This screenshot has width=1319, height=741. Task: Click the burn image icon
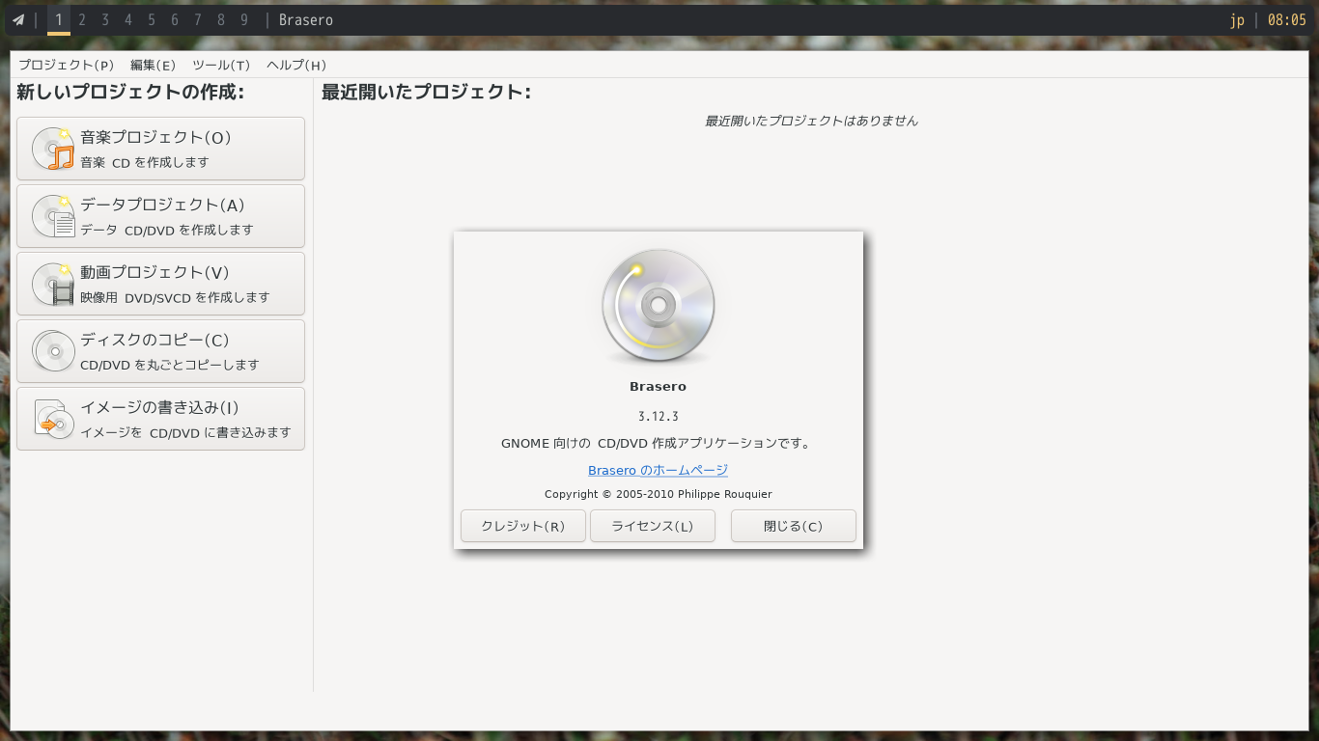pos(53,419)
